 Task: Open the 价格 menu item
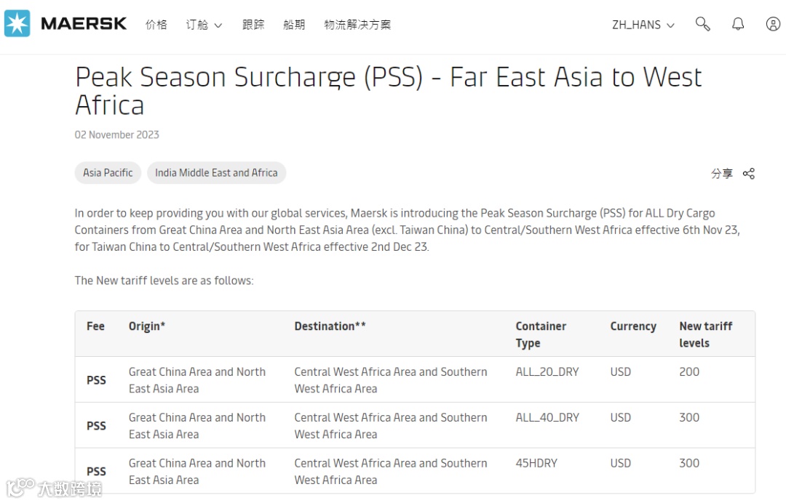(156, 25)
